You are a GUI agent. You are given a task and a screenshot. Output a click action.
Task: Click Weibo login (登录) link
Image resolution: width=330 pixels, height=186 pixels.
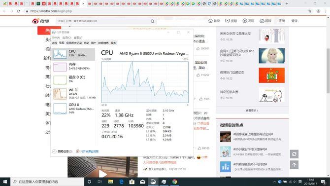294,21
